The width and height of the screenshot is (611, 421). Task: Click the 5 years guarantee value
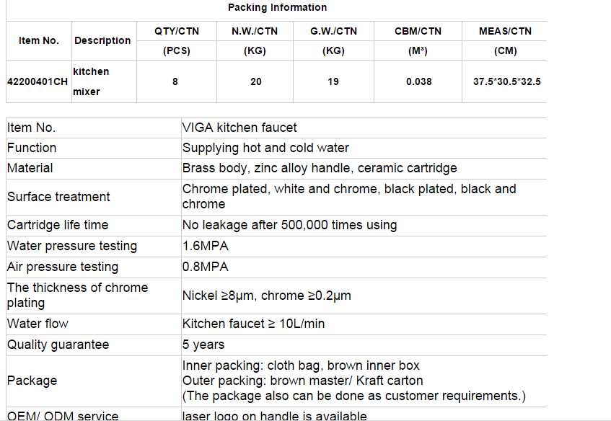[203, 345]
